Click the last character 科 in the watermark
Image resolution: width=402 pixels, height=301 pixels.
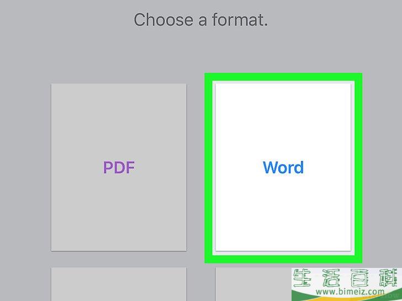coord(390,278)
